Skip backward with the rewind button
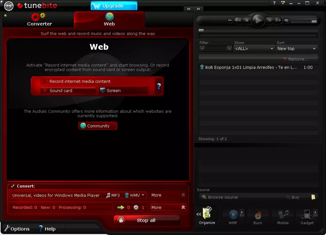 [x=238, y=20]
